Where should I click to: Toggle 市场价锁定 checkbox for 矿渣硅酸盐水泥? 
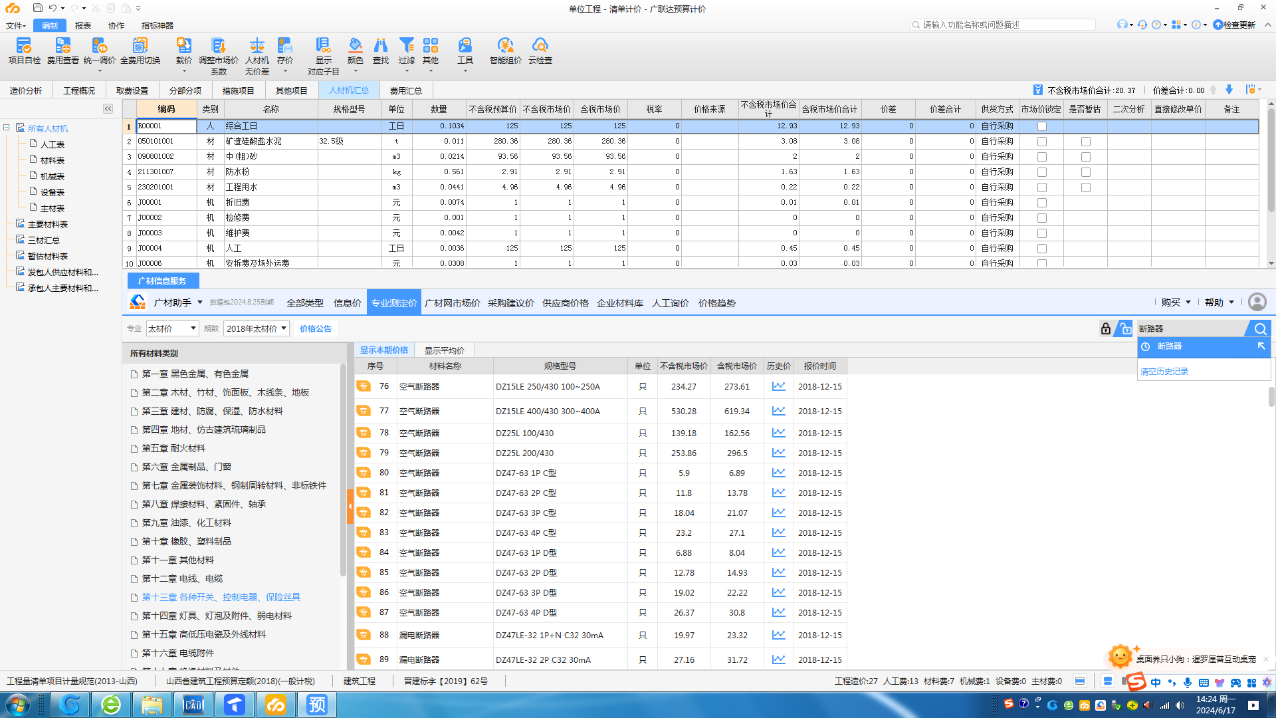[1042, 142]
